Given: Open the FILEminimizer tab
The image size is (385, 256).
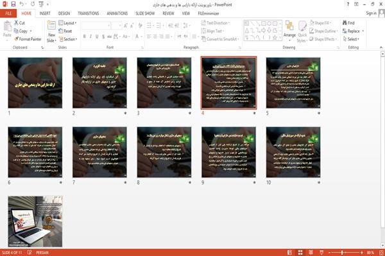Looking at the screenshot, I should (x=208, y=13).
